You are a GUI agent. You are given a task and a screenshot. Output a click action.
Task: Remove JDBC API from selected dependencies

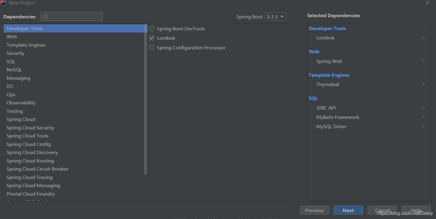tap(423, 107)
